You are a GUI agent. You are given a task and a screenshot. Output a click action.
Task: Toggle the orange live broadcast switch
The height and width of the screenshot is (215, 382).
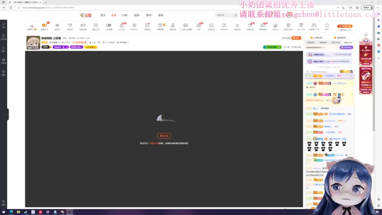[x=44, y=25]
